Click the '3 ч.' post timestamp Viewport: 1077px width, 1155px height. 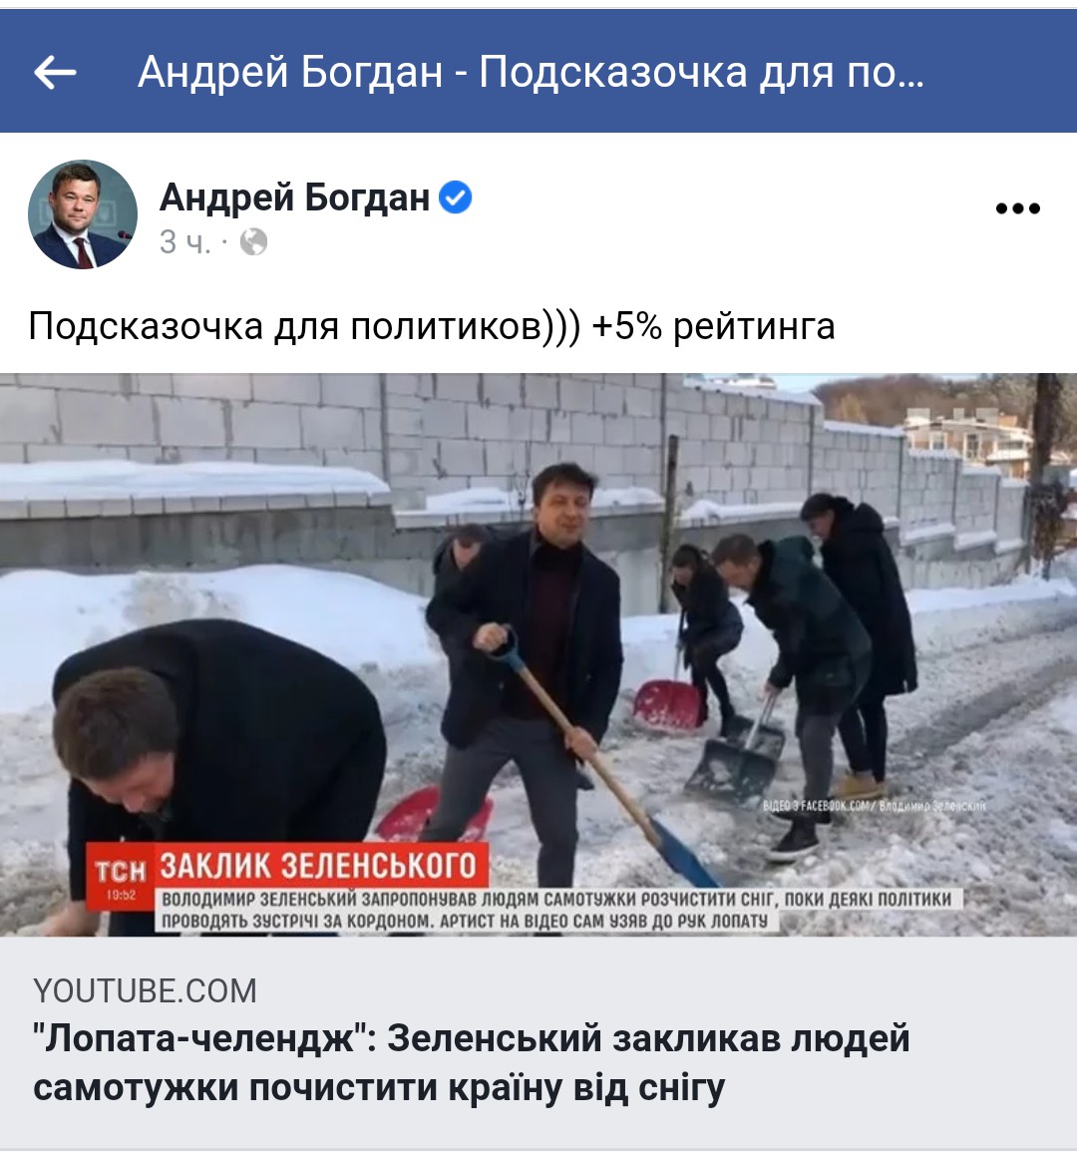184,242
